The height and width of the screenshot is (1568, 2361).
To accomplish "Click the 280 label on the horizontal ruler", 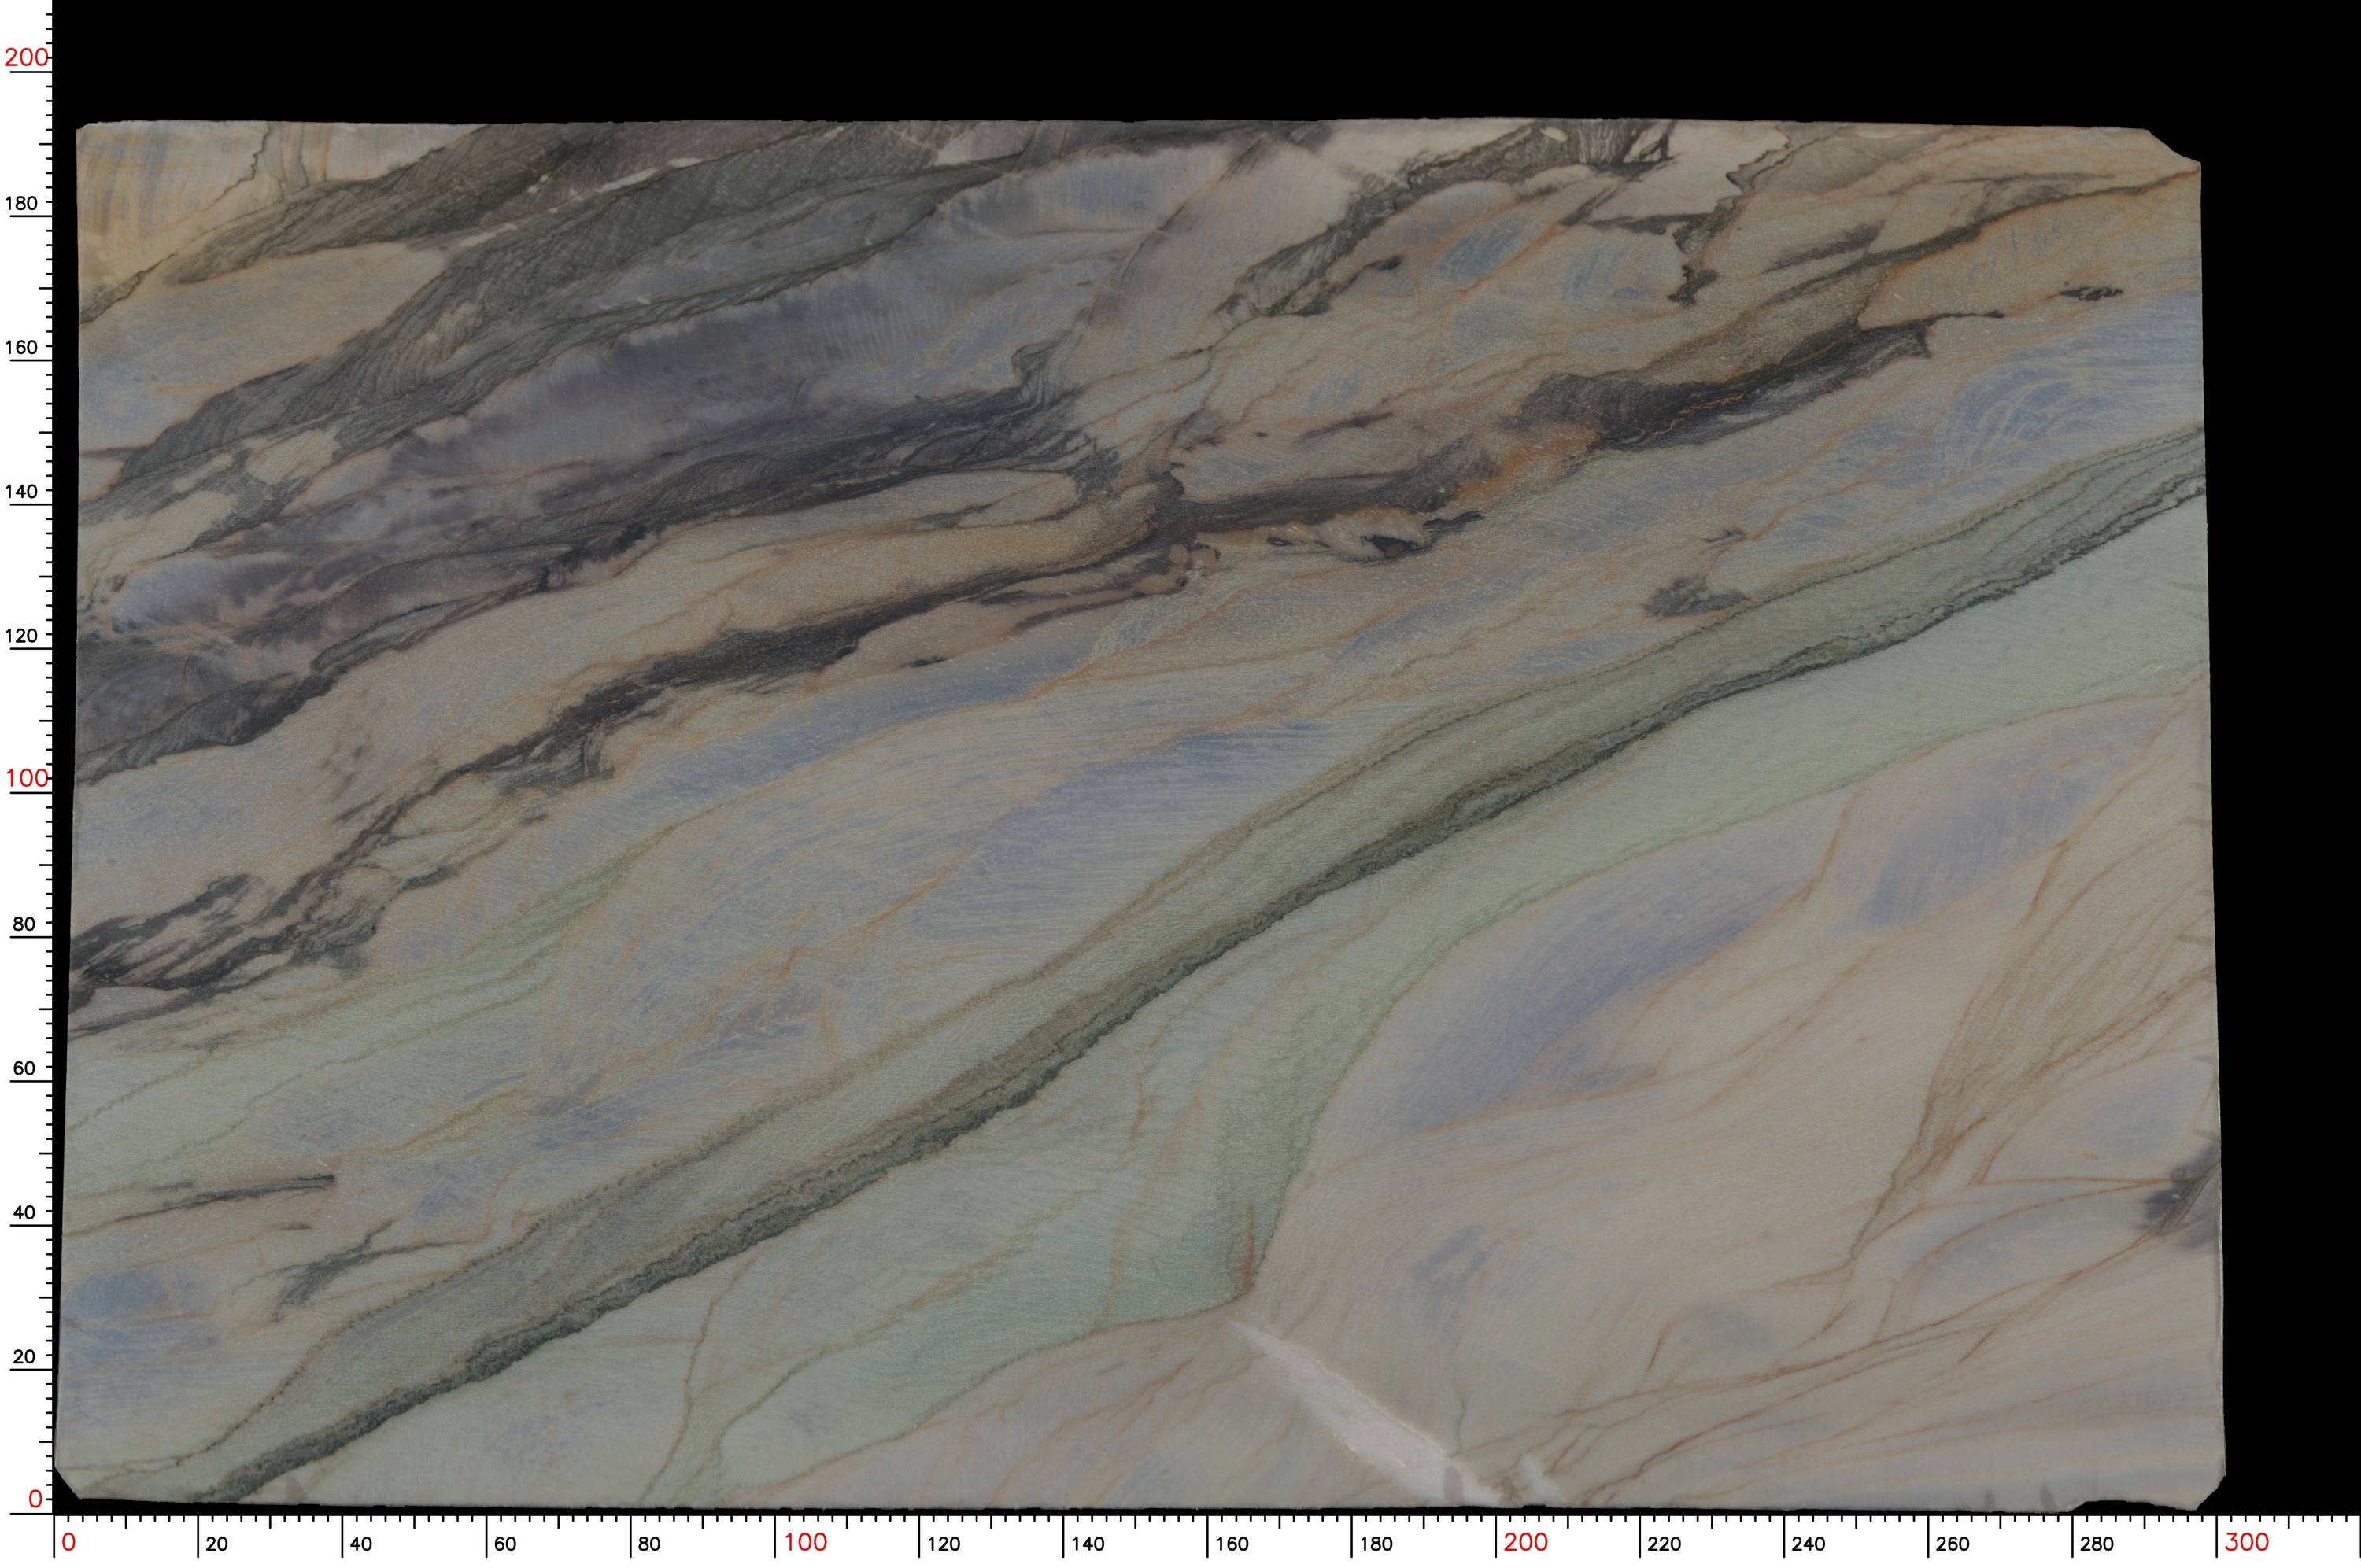I will coord(2096,1544).
